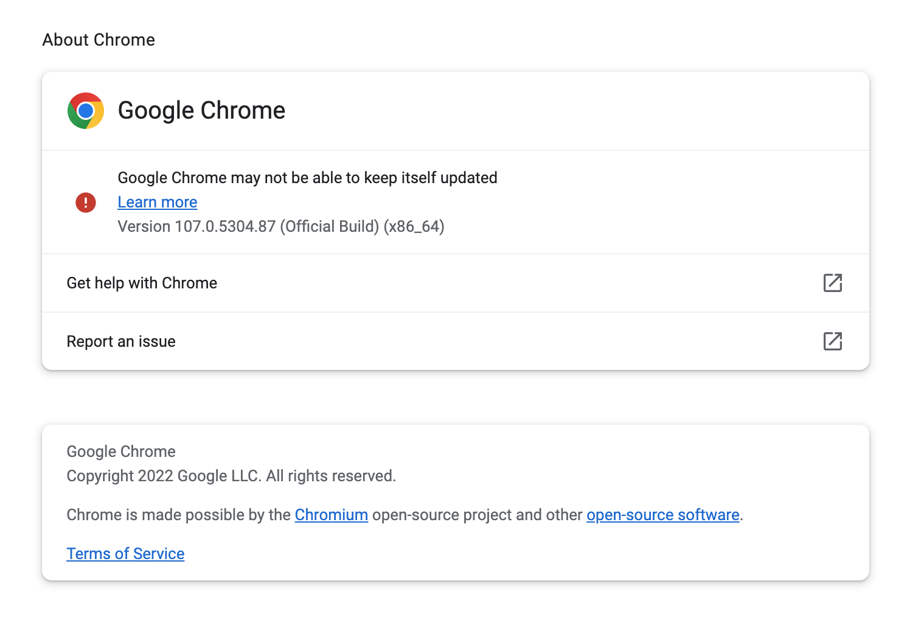This screenshot has height=623, width=907.
Task: Click "Google Chrome" text above the copyright line
Action: coord(121,451)
